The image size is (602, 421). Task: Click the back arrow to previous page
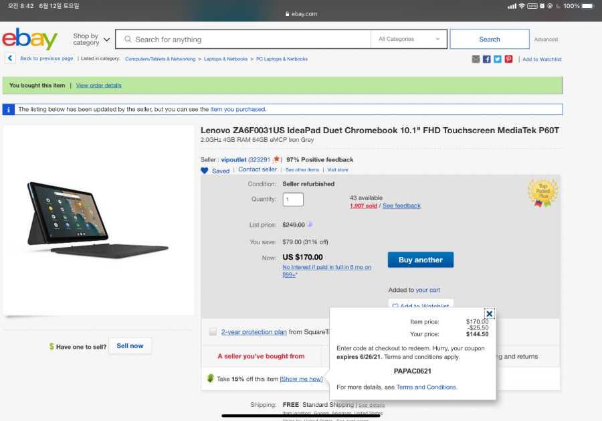click(x=10, y=58)
